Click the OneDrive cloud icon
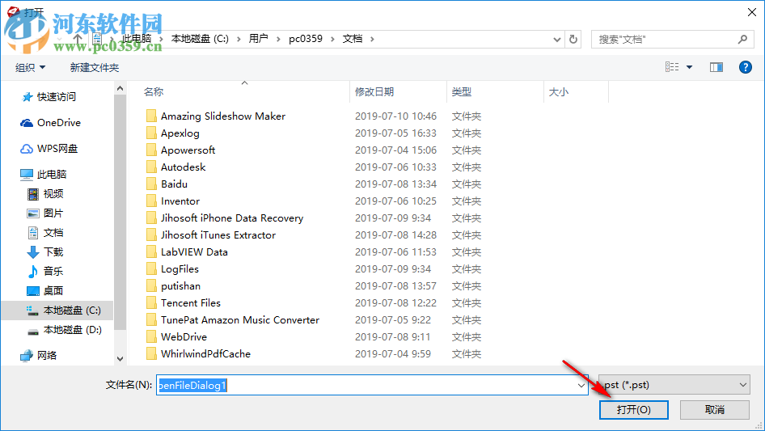The image size is (765, 431). [x=27, y=123]
